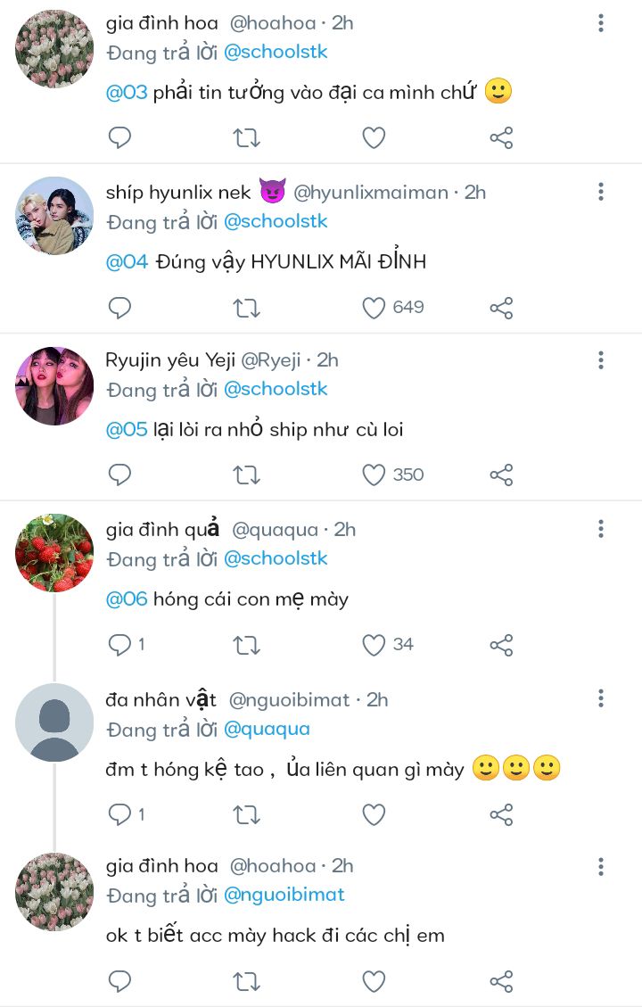Reply to hoahoa's @03 tweet
This screenshot has height=1007, width=642.
click(119, 137)
